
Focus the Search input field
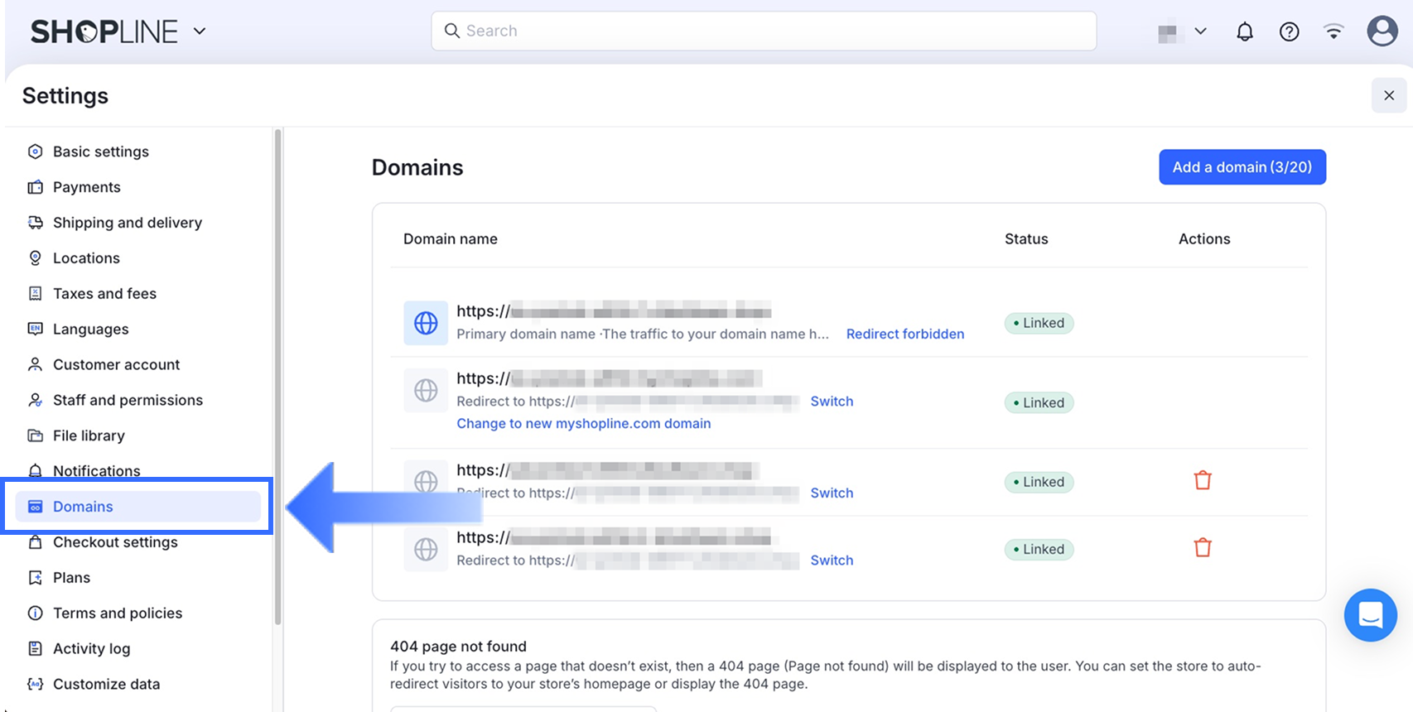(x=764, y=31)
